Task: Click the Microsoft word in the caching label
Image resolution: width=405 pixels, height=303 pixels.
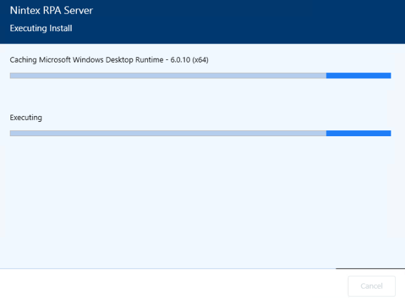Action: point(55,60)
